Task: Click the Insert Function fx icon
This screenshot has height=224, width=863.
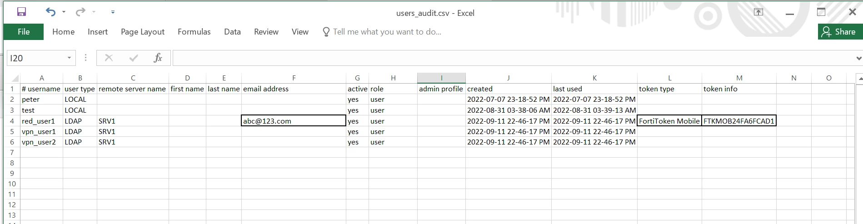Action: (158, 58)
